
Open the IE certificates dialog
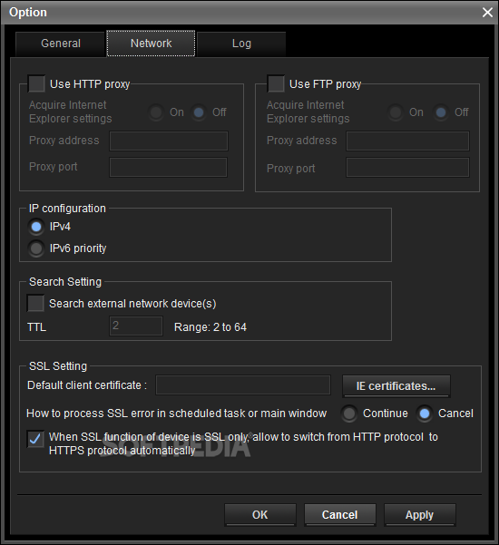click(x=396, y=385)
